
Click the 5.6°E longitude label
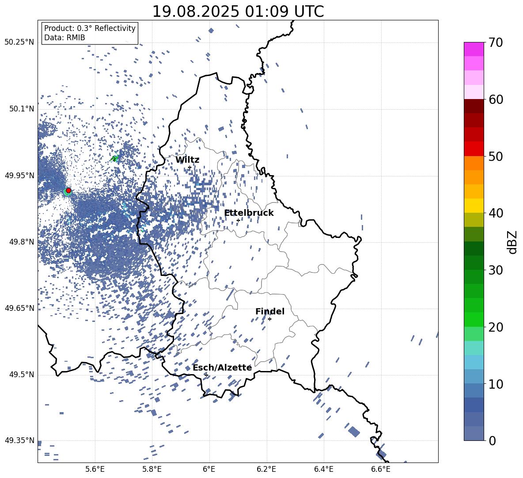tap(95, 469)
